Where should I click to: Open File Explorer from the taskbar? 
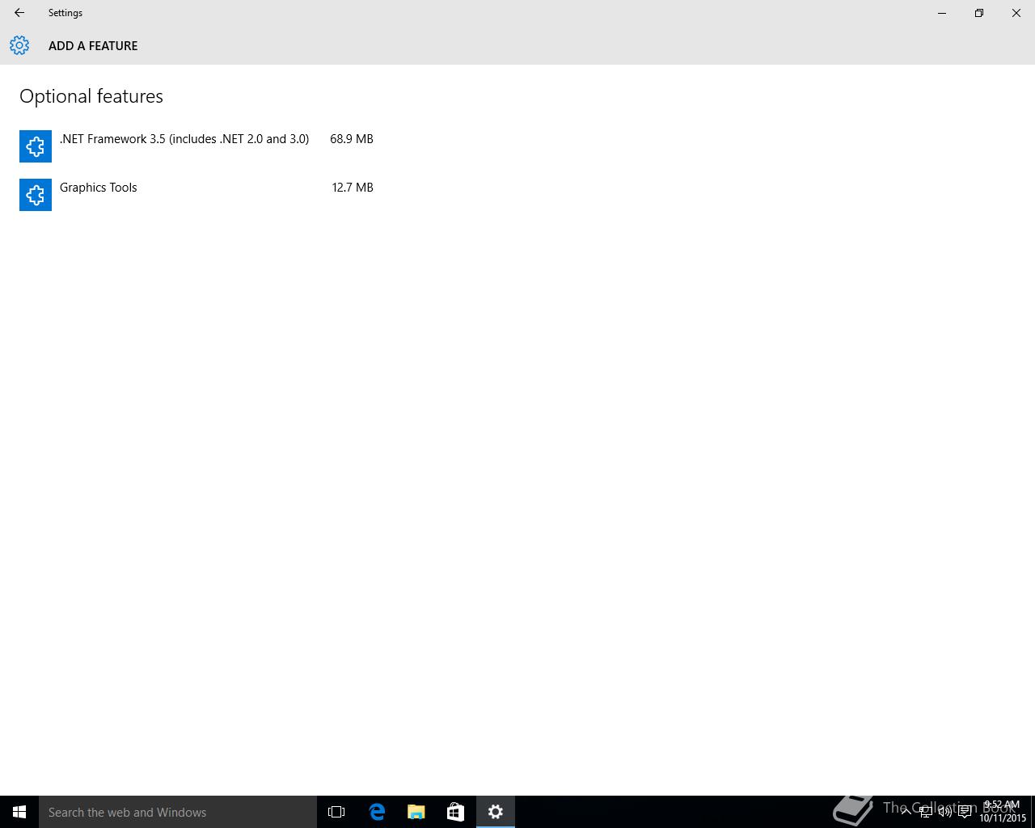click(x=416, y=812)
